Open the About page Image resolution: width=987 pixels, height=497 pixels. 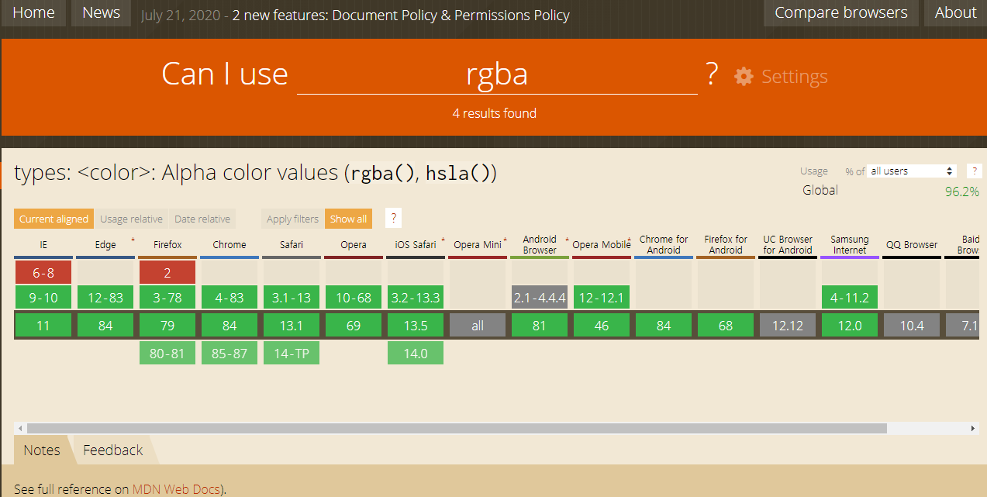click(x=955, y=12)
